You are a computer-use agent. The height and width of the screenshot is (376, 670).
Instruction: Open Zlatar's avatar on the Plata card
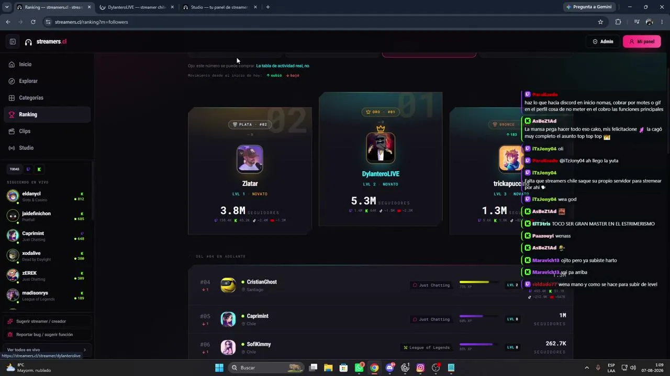(x=250, y=159)
